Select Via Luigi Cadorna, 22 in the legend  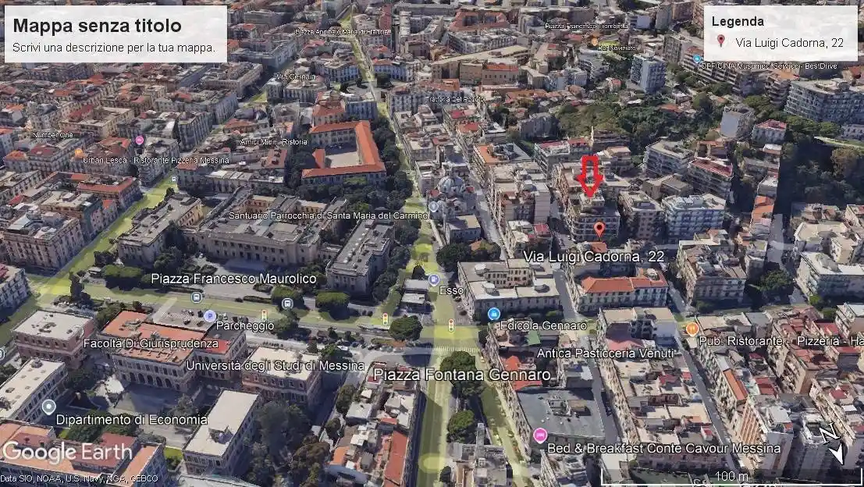click(789, 42)
